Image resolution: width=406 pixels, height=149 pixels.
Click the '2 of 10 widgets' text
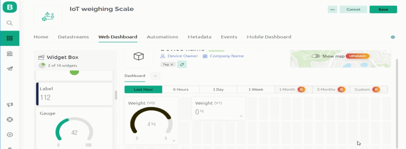click(x=62, y=66)
